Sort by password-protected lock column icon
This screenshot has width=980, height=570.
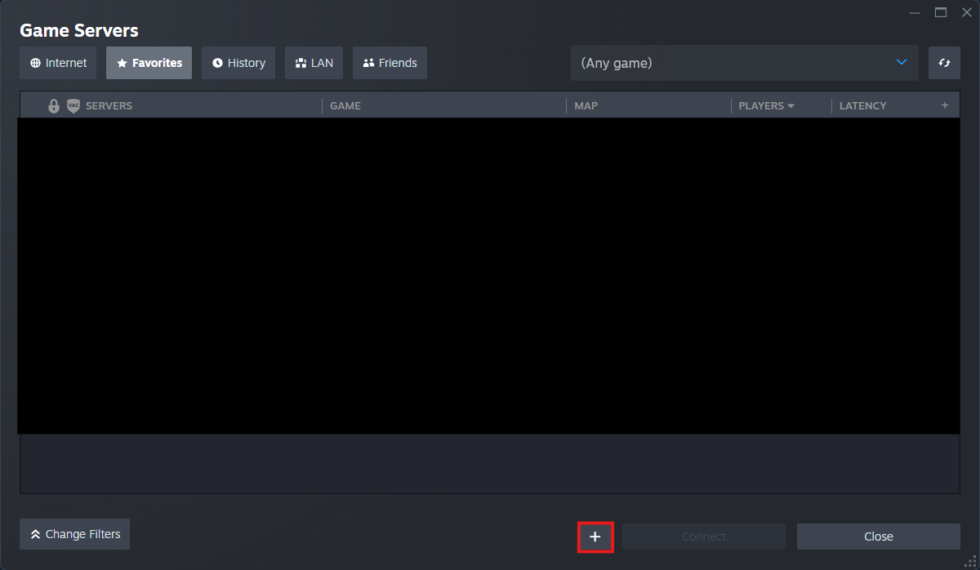tap(54, 106)
